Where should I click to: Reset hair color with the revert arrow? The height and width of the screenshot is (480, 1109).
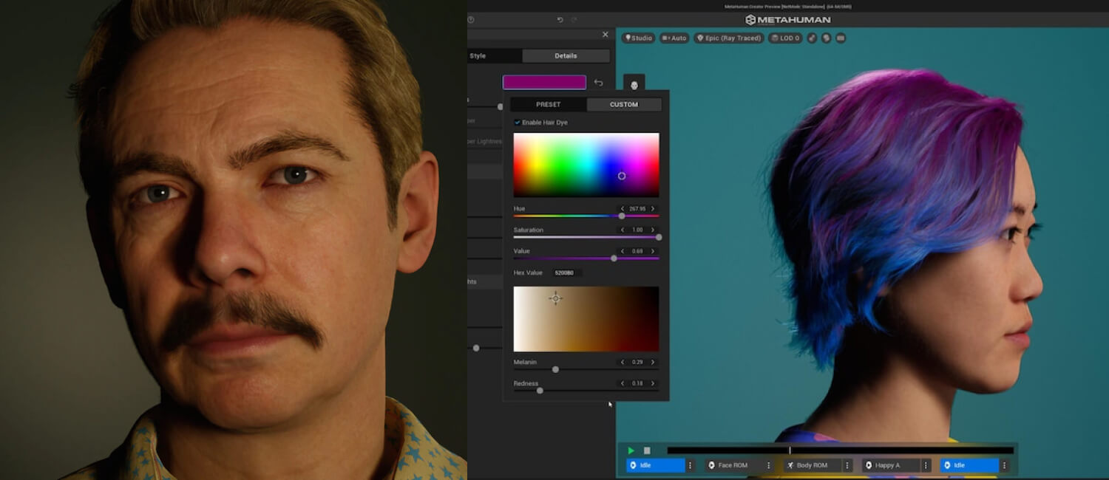(x=598, y=83)
